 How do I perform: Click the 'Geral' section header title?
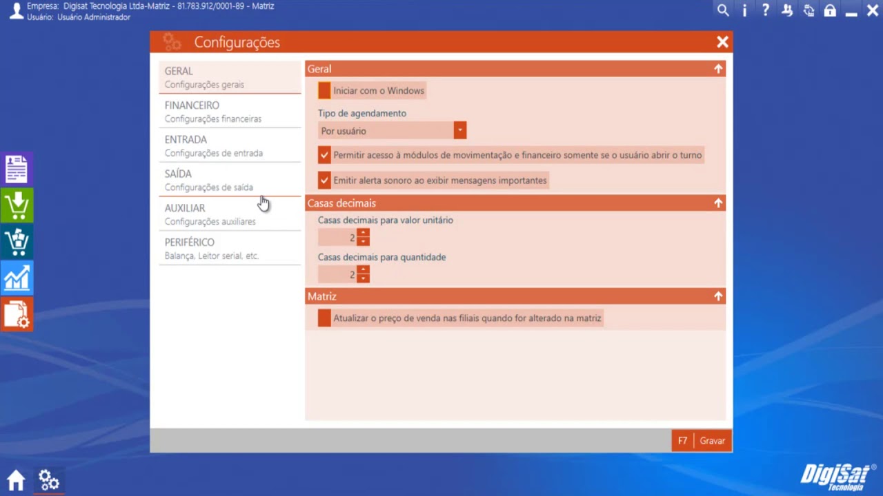[x=319, y=69]
